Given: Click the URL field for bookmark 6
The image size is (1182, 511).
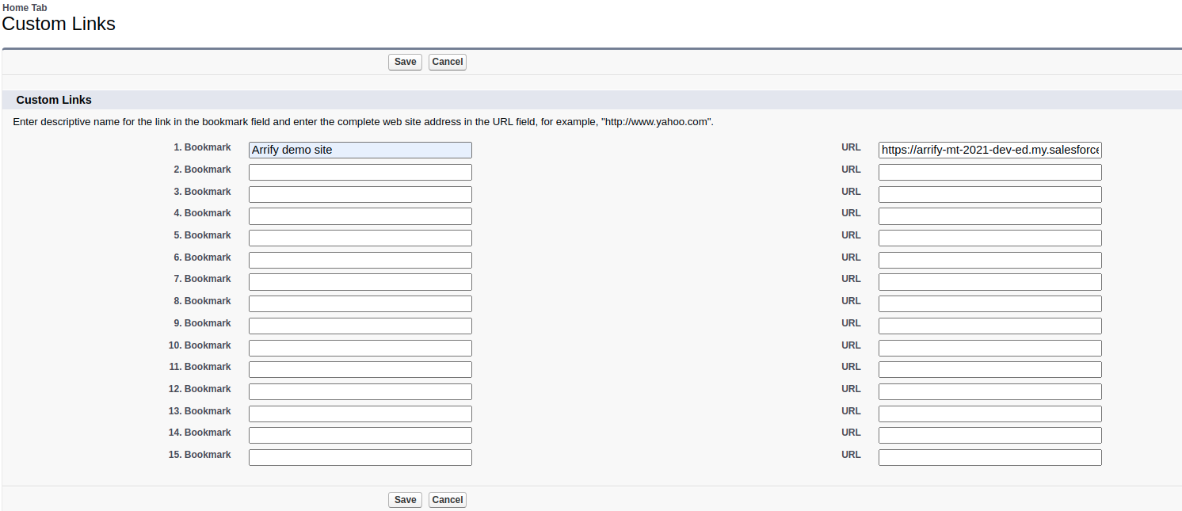Looking at the screenshot, I should point(990,260).
